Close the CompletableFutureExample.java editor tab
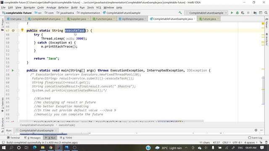Screen dimensions: 269x151 (195, 19)
